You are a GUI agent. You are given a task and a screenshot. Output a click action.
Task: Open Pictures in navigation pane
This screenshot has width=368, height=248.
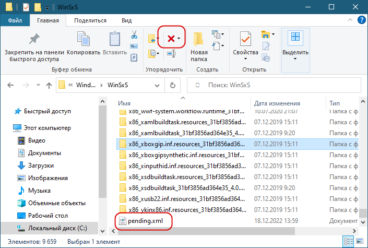(x=48, y=178)
